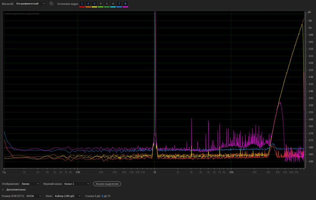This screenshot has width=316, height=200.
Task: Open the Верхний канал dropdown
Action: point(77,184)
